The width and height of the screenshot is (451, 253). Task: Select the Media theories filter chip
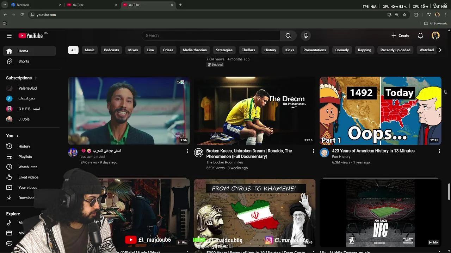(x=194, y=50)
